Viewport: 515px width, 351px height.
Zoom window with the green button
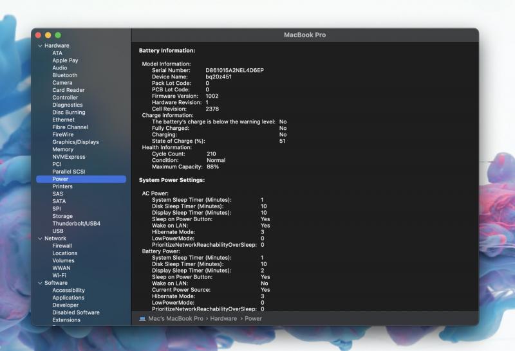point(58,35)
